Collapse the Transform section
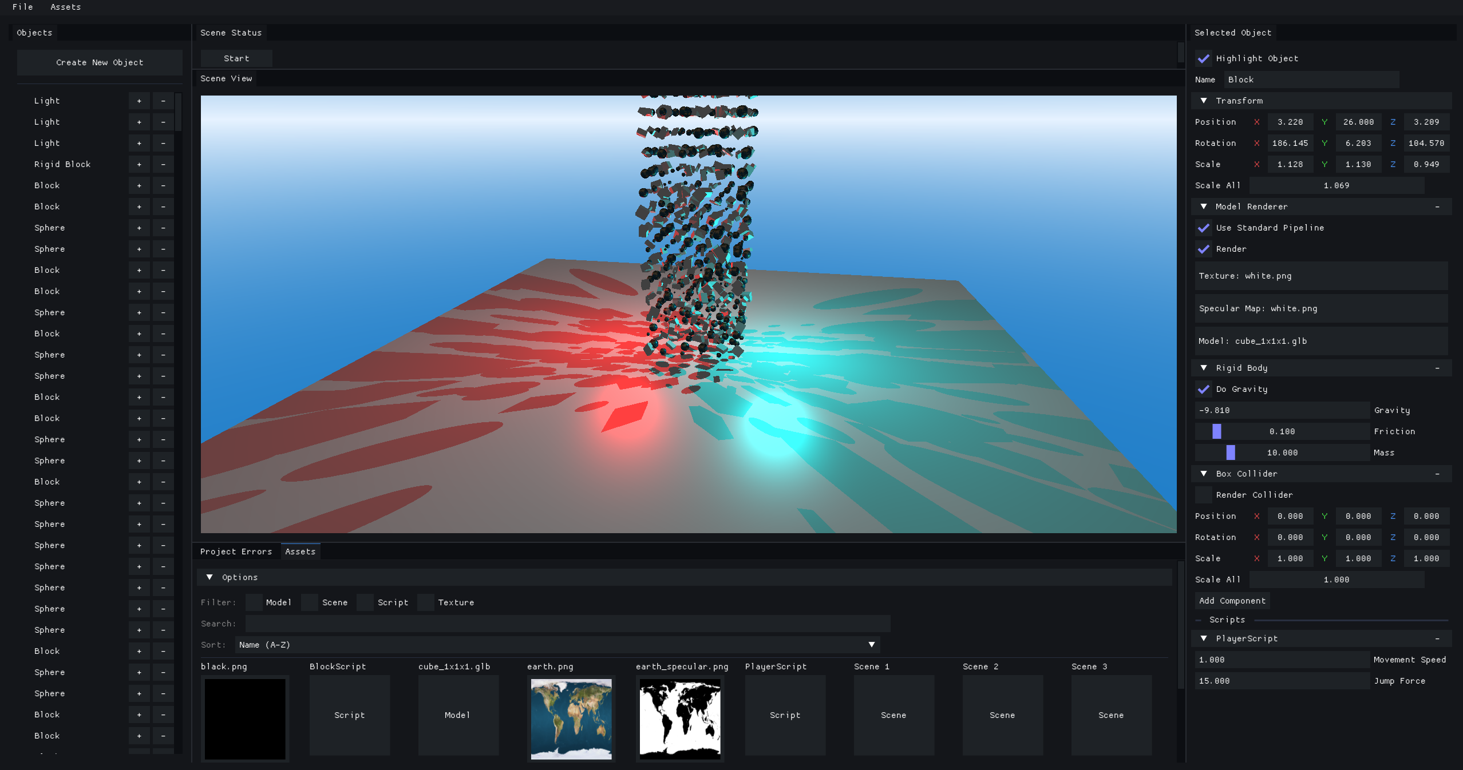 (x=1204, y=101)
